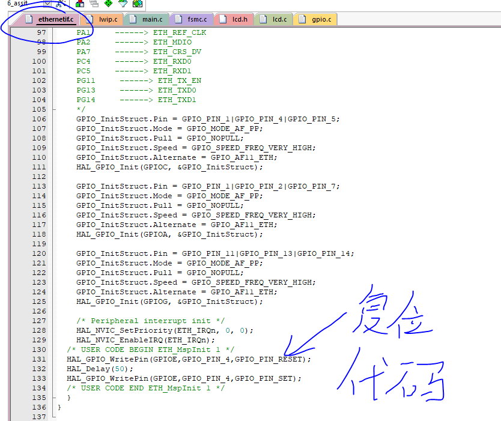The image size is (501, 421).
Task: Click the Select Software Packs icon
Action: pyautogui.click(x=123, y=4)
